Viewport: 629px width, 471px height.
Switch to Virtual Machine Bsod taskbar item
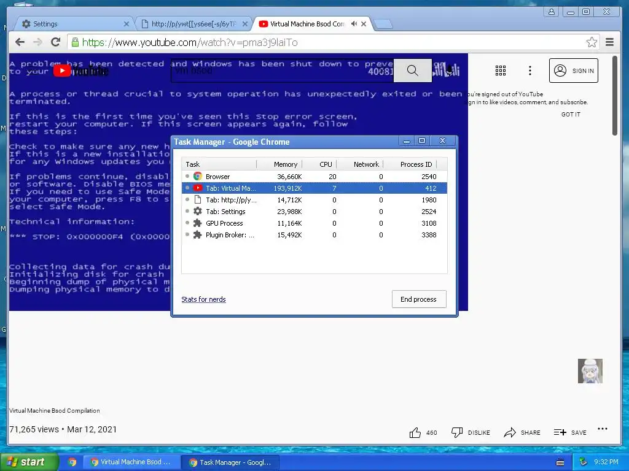(x=130, y=462)
